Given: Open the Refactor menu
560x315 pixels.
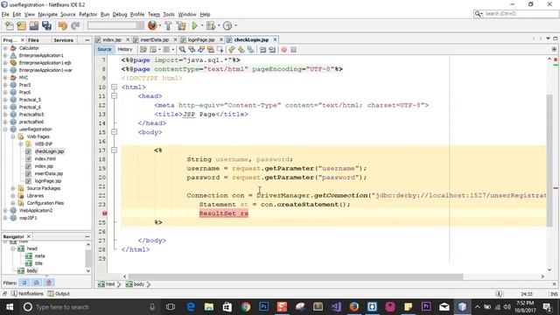Looking at the screenshot, I should (x=87, y=14).
